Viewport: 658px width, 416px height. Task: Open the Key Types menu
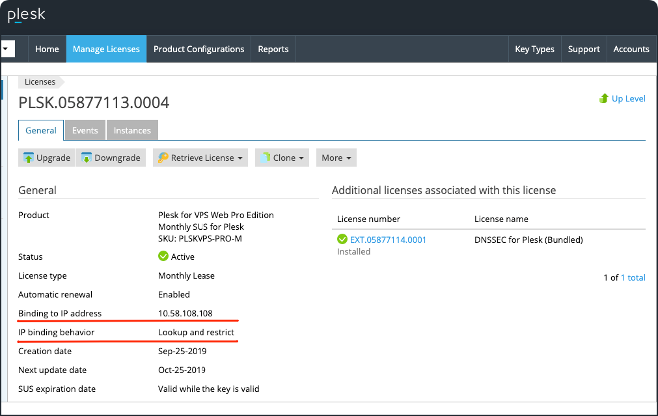[x=534, y=49]
